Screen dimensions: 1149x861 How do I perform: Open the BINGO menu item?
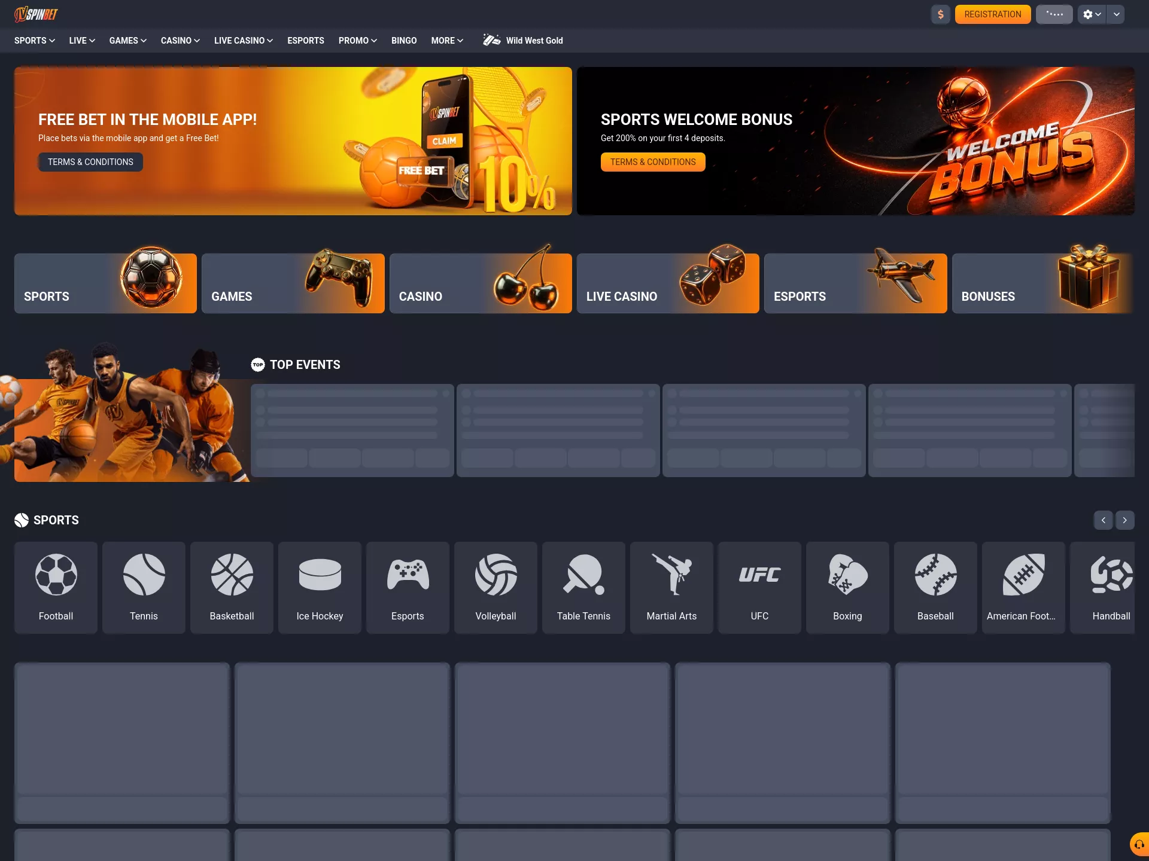pos(404,41)
